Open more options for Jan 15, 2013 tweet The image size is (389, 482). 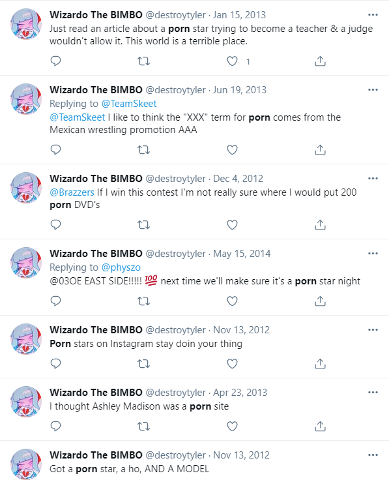373,15
